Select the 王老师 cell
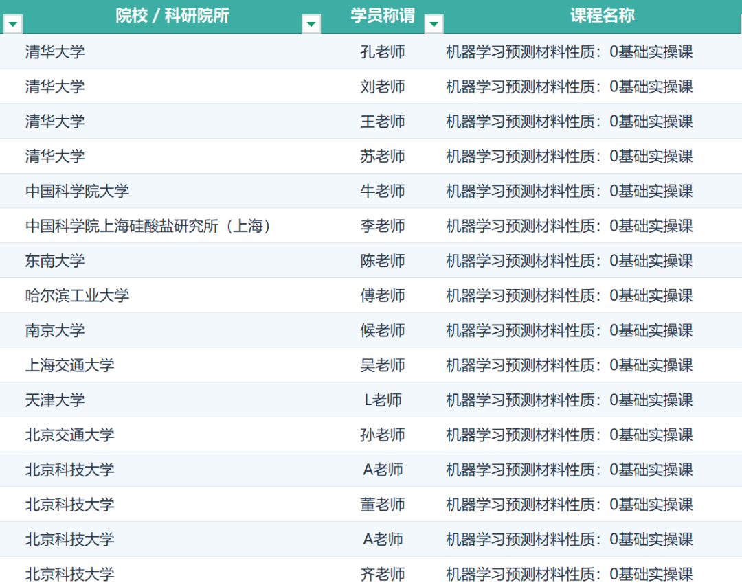Viewport: 742px width, 587px height. pyautogui.click(x=383, y=122)
